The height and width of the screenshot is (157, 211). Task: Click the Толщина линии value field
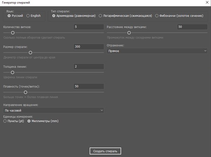[x=89, y=66]
